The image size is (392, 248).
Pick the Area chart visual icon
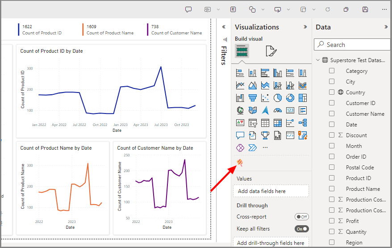[x=253, y=86]
